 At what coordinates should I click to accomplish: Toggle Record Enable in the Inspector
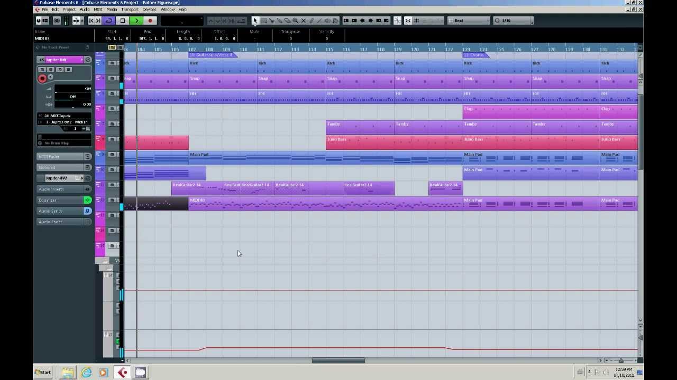click(42, 78)
